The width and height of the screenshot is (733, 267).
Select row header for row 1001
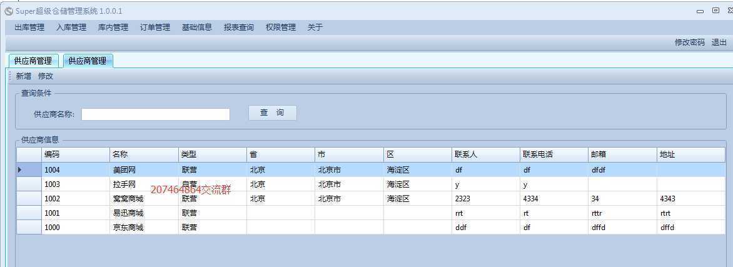pos(29,213)
